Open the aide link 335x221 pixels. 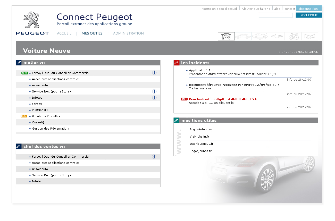coord(277,9)
